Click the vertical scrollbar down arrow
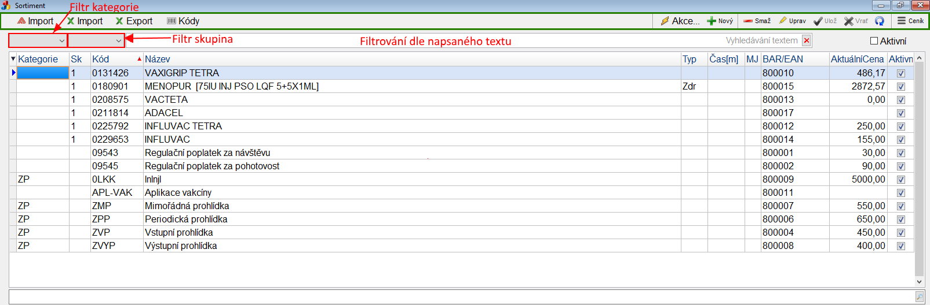The height and width of the screenshot is (305, 930). pyautogui.click(x=919, y=282)
